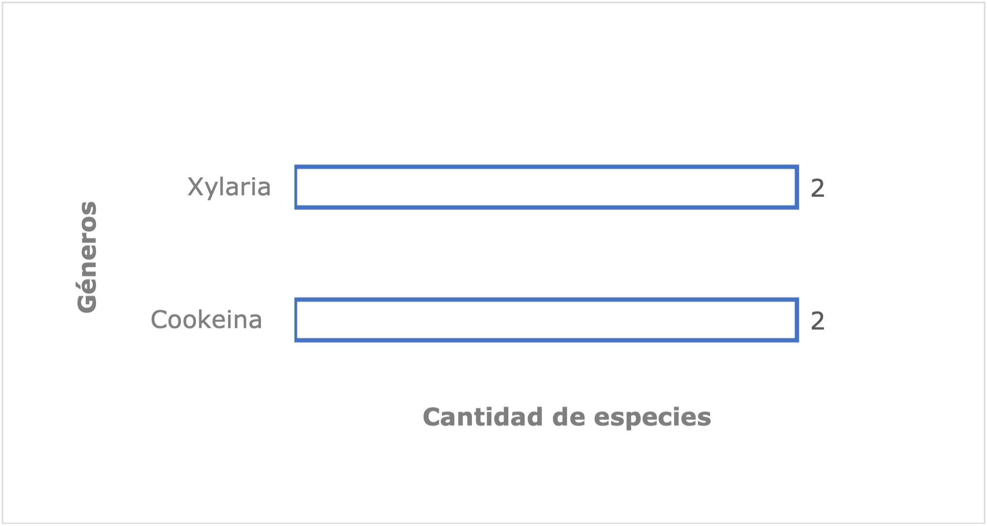The height and width of the screenshot is (526, 987).
Task: Click the empty chart area above Xylaria bar
Action: click(547, 97)
